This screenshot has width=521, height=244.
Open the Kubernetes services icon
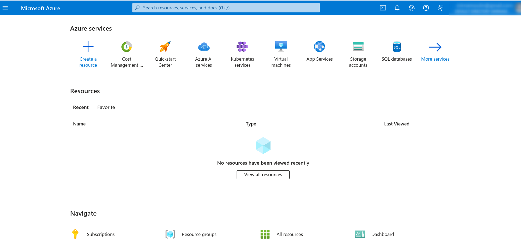[x=242, y=47]
